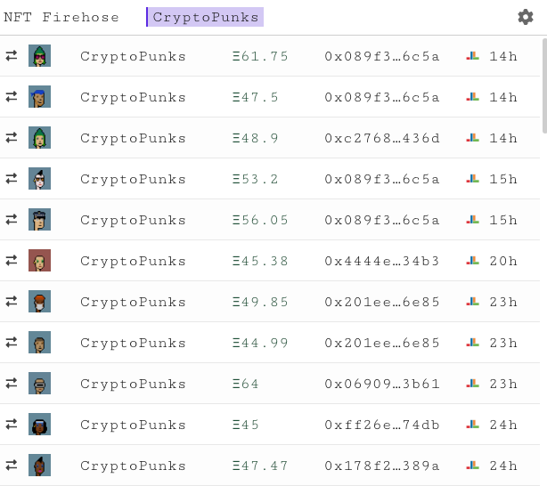547x486 pixels.
Task: Click marketplace logo icon in Ξ56.05 row
Action: pyautogui.click(x=473, y=220)
